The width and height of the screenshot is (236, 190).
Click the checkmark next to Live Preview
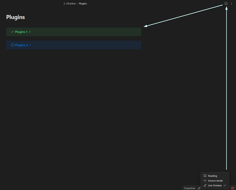click(225, 185)
